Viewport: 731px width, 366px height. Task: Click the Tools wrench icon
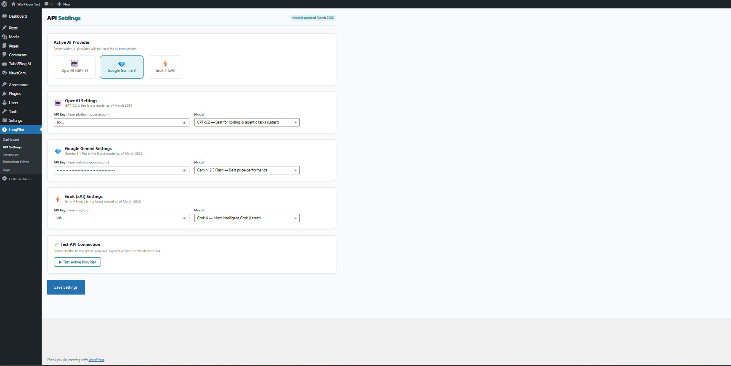[x=5, y=111]
